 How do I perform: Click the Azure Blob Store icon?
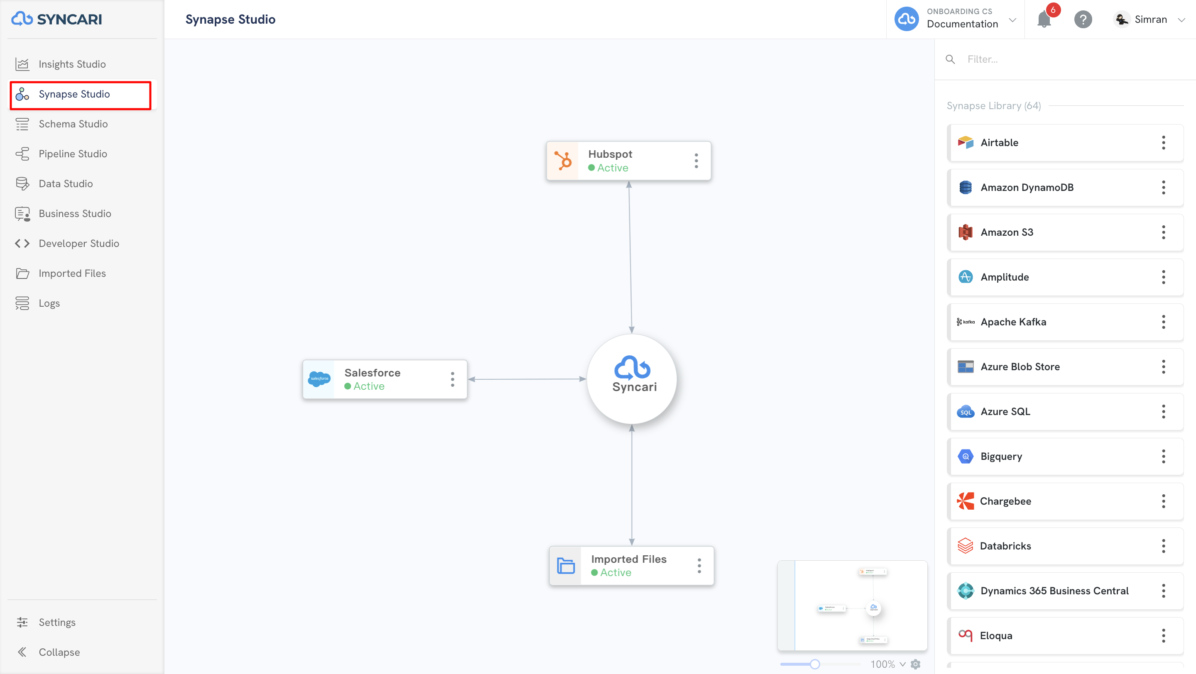point(965,366)
